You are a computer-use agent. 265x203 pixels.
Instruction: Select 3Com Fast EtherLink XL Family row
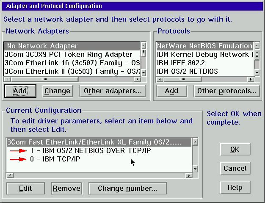pos(99,142)
